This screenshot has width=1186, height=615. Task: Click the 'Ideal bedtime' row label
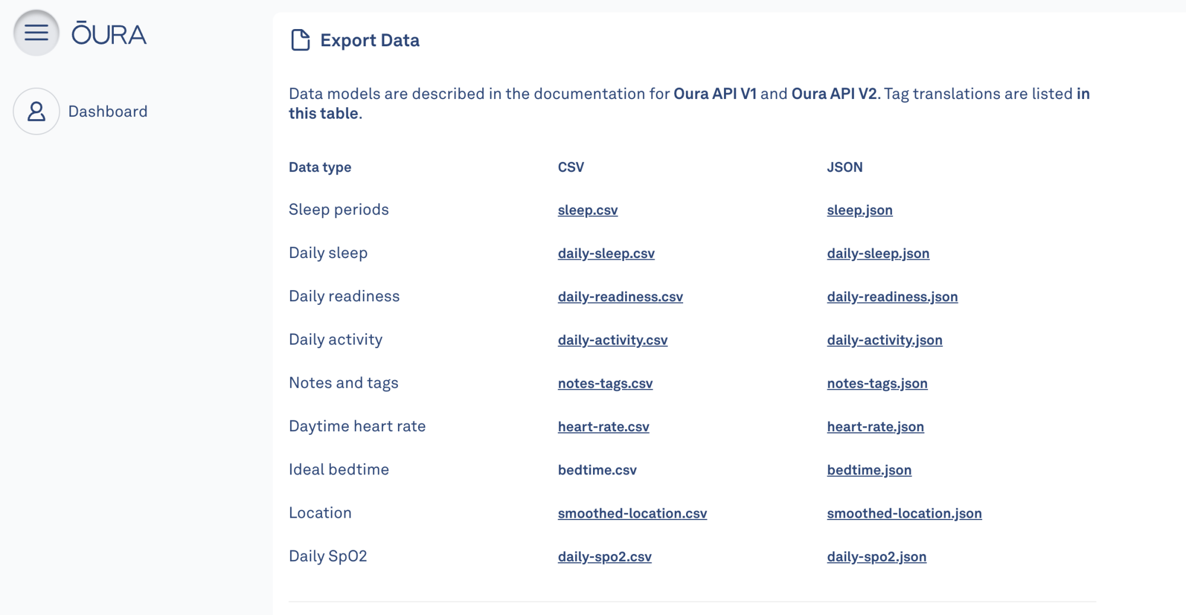pos(339,469)
